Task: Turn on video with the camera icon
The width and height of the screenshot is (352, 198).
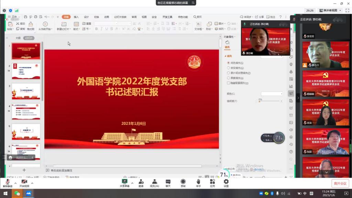Action: 24,182
